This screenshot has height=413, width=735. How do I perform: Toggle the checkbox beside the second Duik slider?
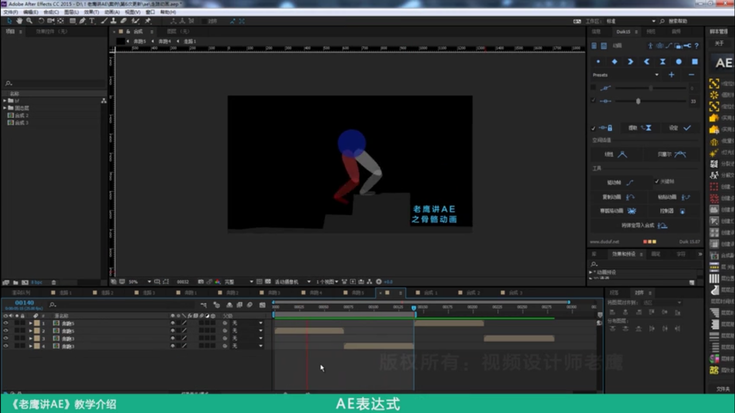point(594,101)
